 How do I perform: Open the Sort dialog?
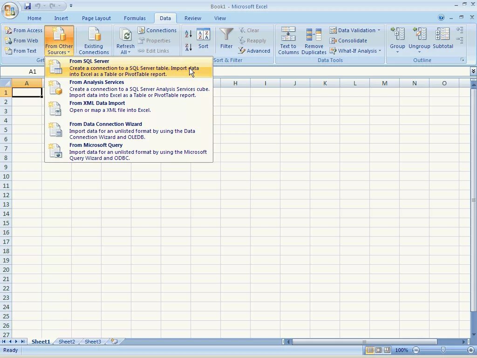point(203,38)
